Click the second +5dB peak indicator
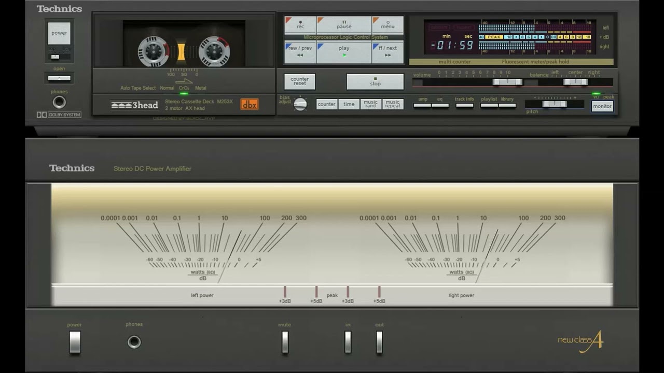The width and height of the screenshot is (664, 373). 379,292
